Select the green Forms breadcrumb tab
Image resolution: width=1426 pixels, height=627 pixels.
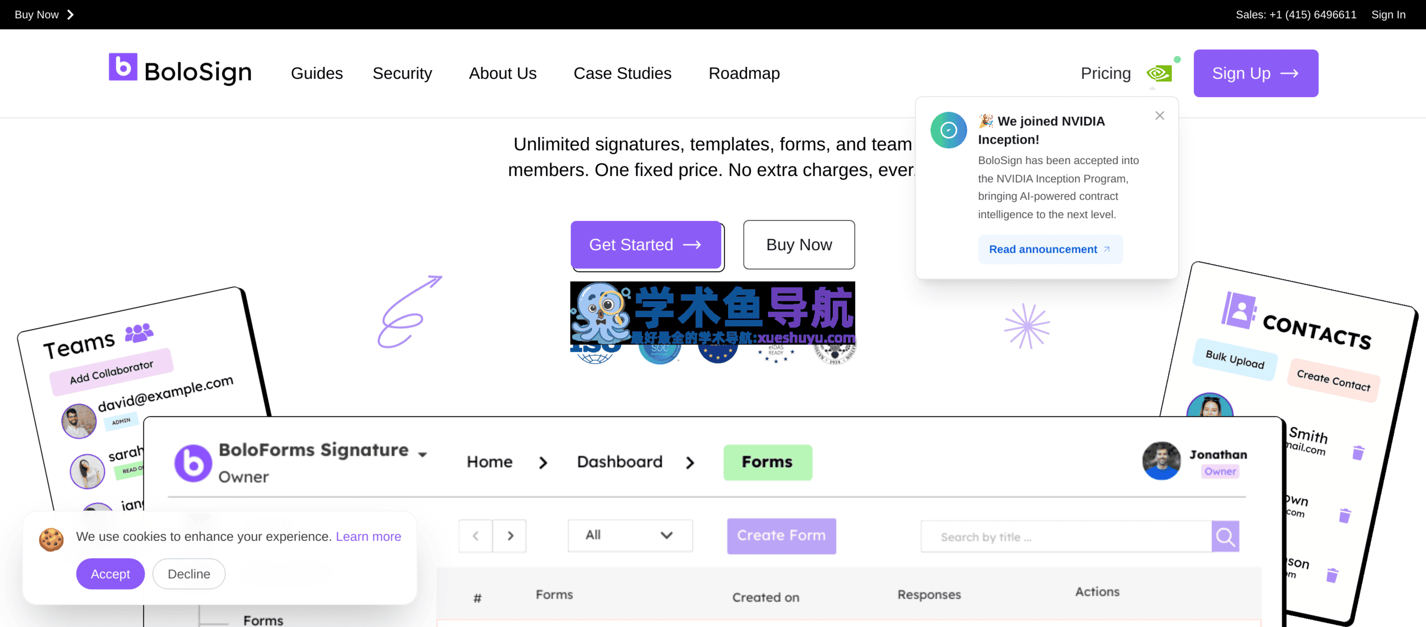(767, 462)
